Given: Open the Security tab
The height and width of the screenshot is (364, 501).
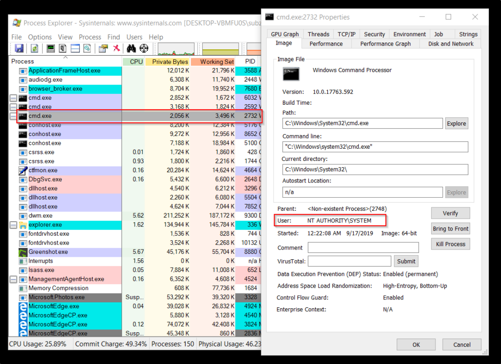Looking at the screenshot, I should [x=374, y=34].
